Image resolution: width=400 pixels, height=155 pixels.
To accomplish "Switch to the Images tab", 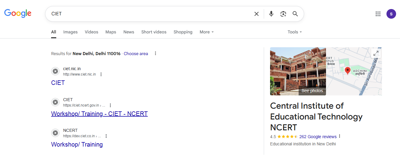I will (x=70, y=32).
